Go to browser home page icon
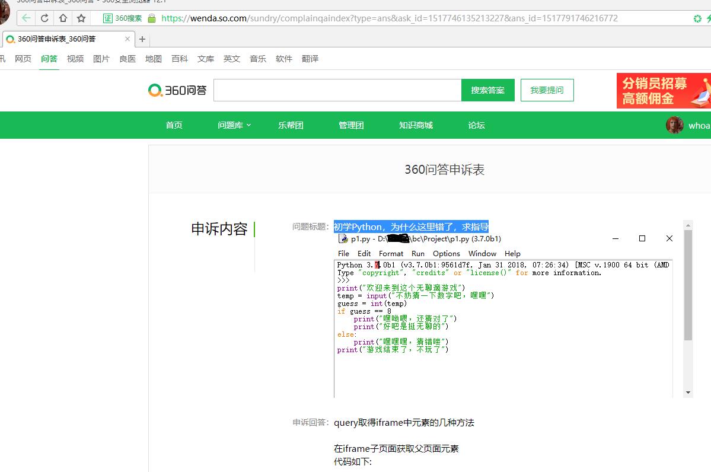Screen dimensions: 711x472 tap(63, 18)
